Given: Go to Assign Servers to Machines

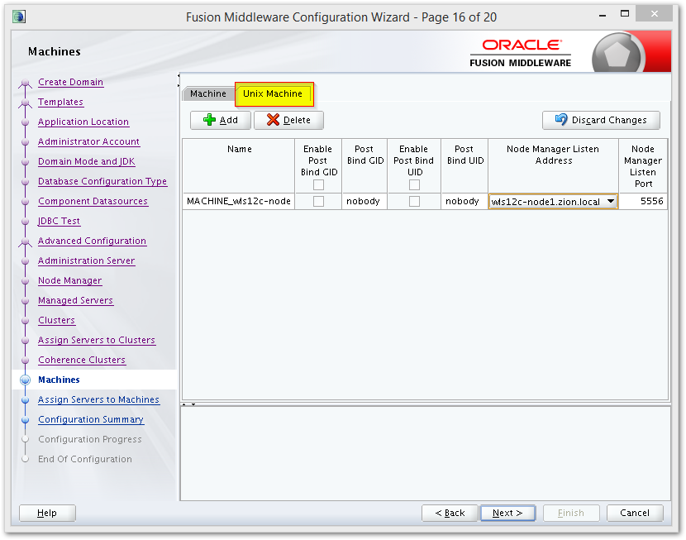Looking at the screenshot, I should [x=98, y=399].
